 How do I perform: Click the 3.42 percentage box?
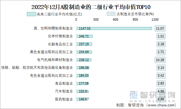161,75
